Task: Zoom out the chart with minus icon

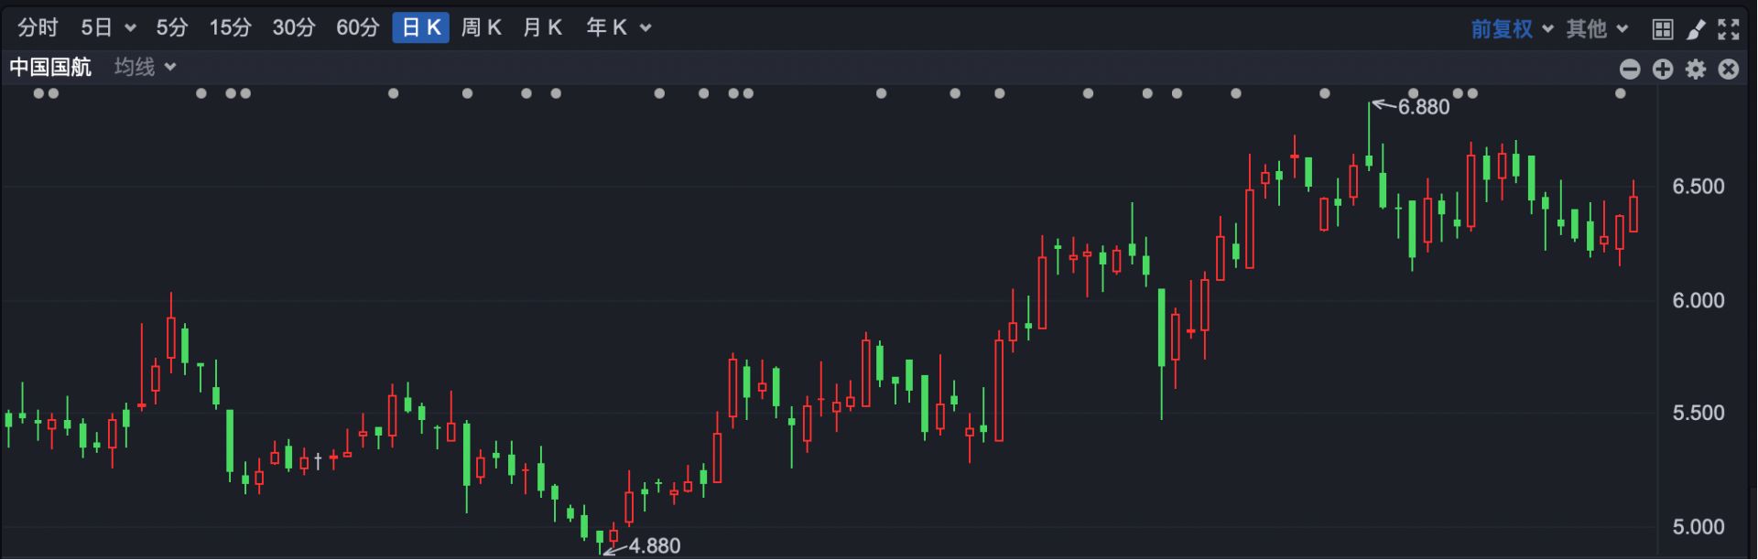Action: [x=1630, y=70]
